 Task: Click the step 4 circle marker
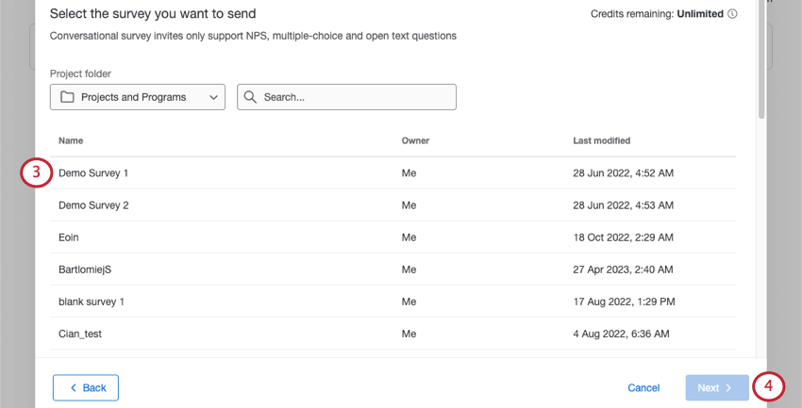769,386
